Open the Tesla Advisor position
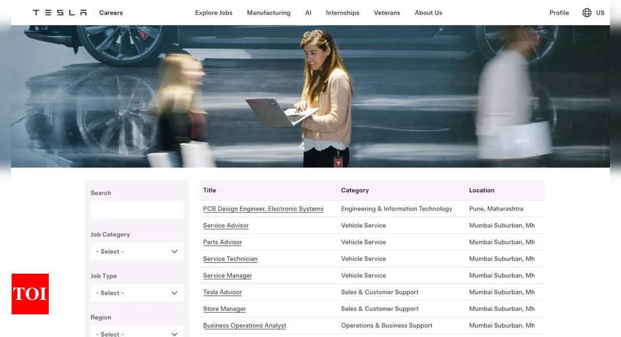Image resolution: width=621 pixels, height=337 pixels. (x=222, y=292)
